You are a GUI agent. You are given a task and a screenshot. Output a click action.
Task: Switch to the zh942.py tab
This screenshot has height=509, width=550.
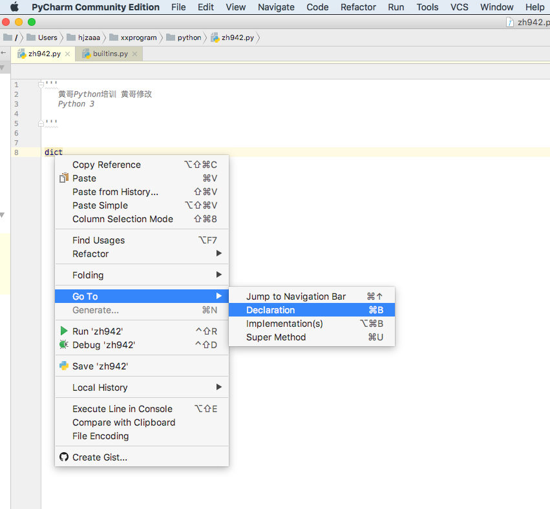tap(43, 54)
